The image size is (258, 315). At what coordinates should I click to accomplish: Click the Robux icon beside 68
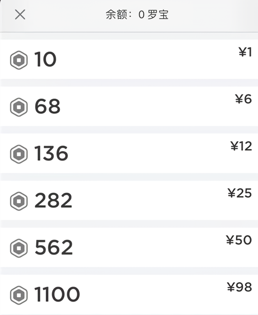coord(19,107)
